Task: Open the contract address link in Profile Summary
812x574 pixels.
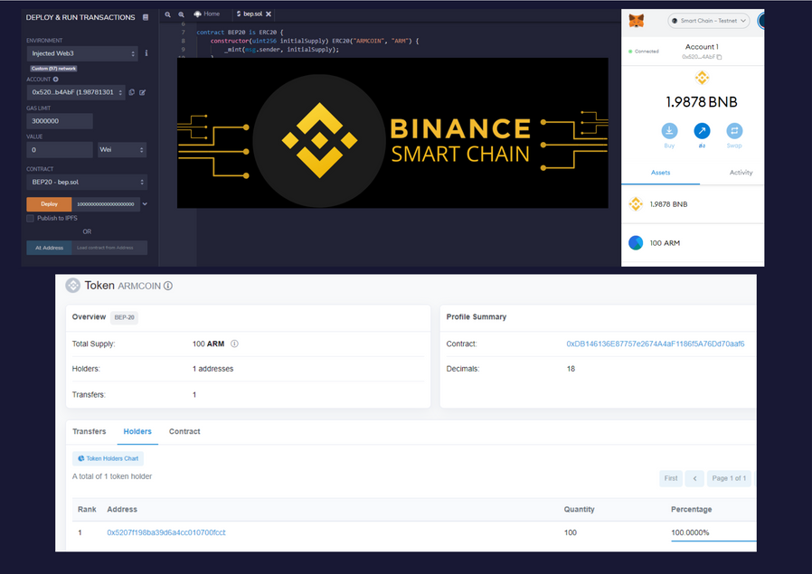Action: pyautogui.click(x=655, y=343)
